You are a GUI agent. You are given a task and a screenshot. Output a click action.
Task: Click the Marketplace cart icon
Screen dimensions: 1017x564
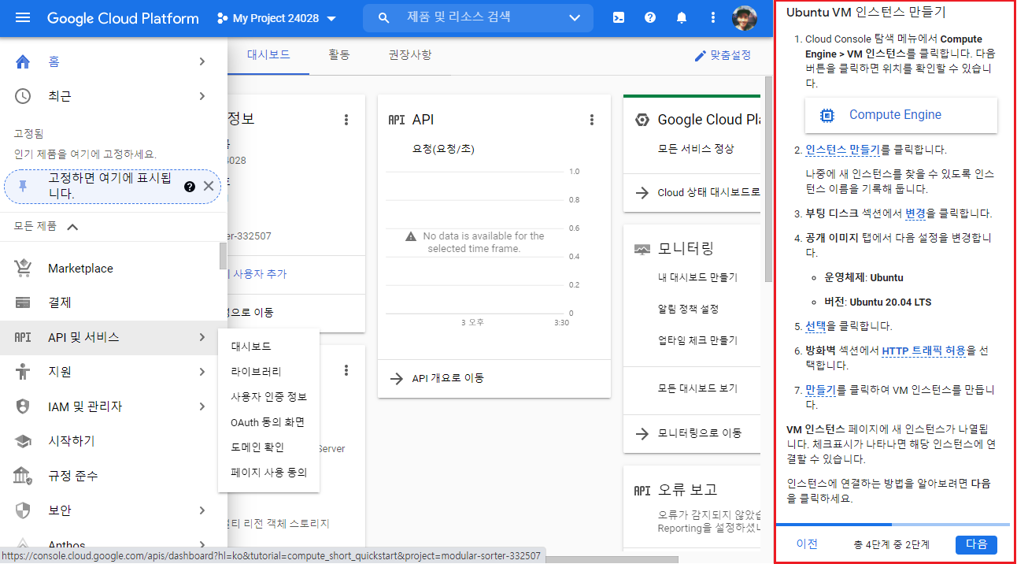23,268
